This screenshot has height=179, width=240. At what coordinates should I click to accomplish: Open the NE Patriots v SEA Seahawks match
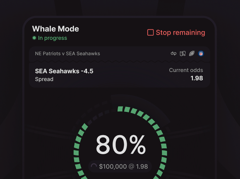pos(67,53)
